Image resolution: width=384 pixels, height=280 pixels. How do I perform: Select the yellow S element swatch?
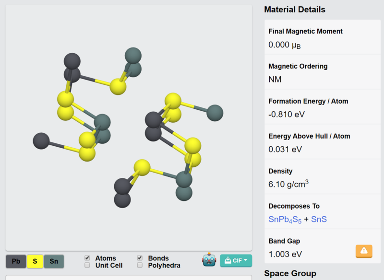point(35,261)
